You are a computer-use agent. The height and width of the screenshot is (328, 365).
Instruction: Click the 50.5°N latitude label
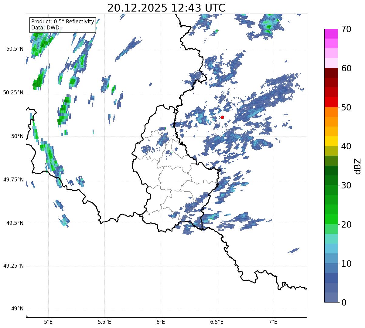[15, 49]
